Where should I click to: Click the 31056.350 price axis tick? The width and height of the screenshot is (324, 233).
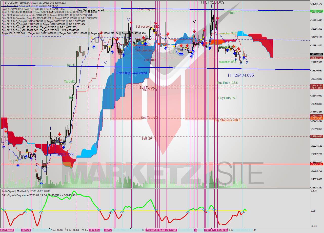(x=317, y=29)
